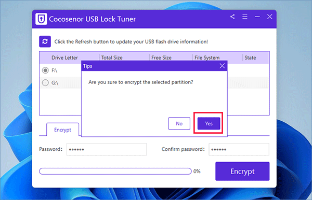Screen dimensions: 312x200
Task: Open the hamburger menu icon
Action: click(x=245, y=17)
